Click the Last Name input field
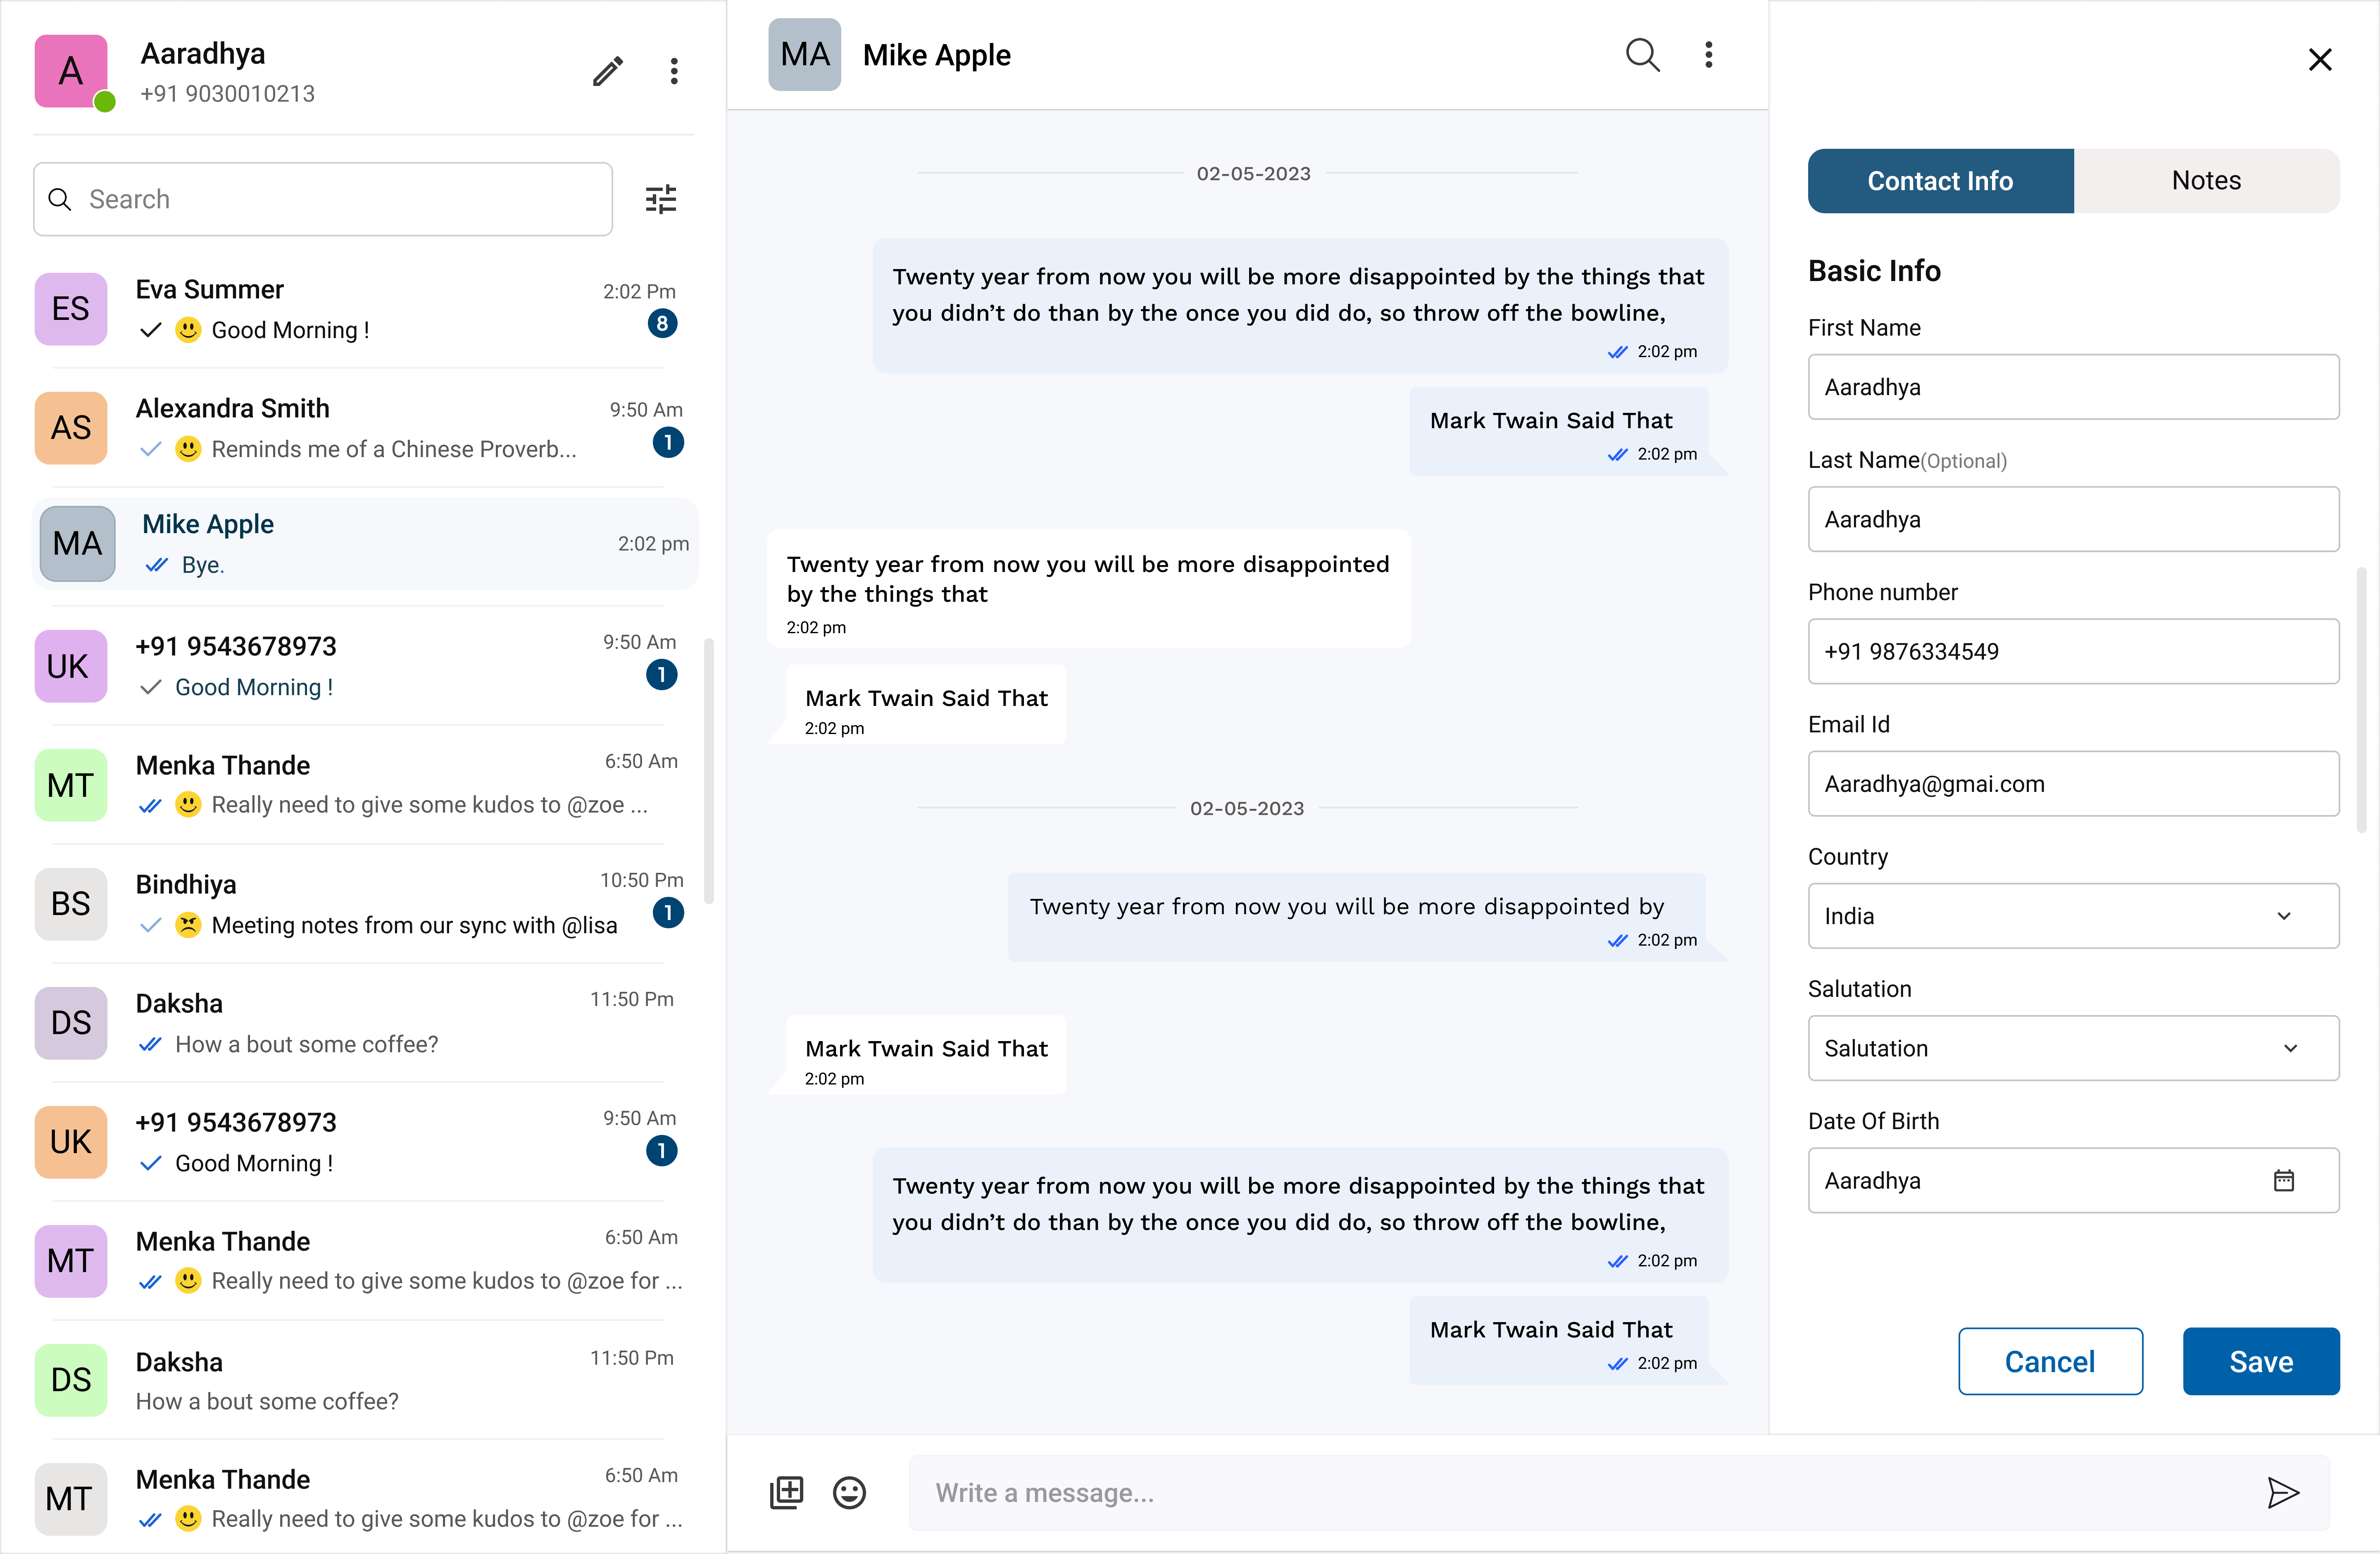Screen dimensions: 2380x1554 [2073, 519]
